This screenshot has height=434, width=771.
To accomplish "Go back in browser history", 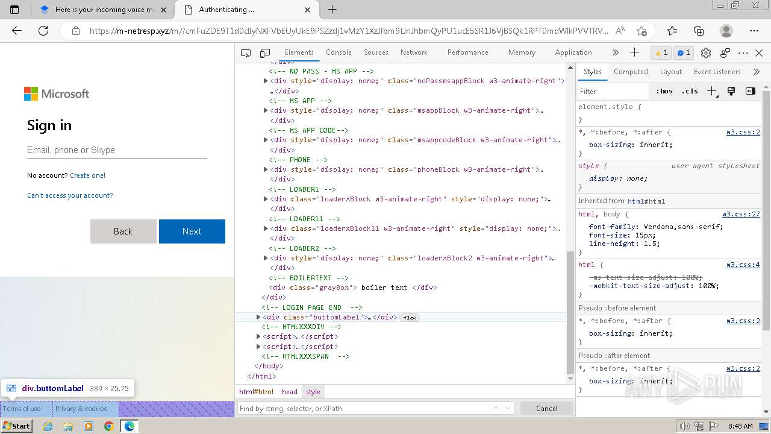I will pos(17,31).
